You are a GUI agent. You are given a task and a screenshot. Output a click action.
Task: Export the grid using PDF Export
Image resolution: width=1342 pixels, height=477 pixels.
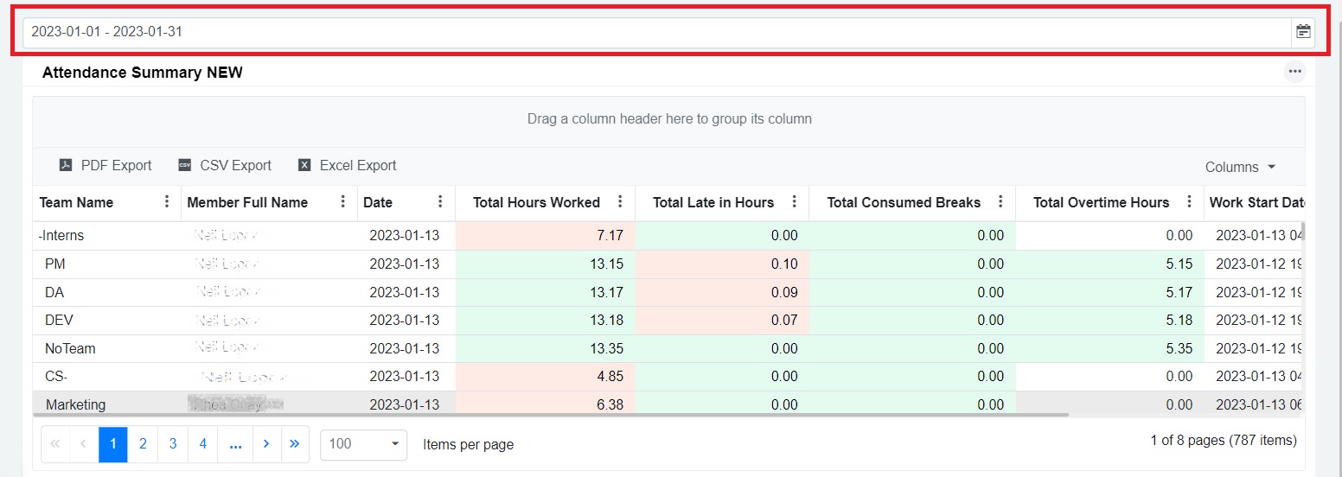click(x=105, y=166)
